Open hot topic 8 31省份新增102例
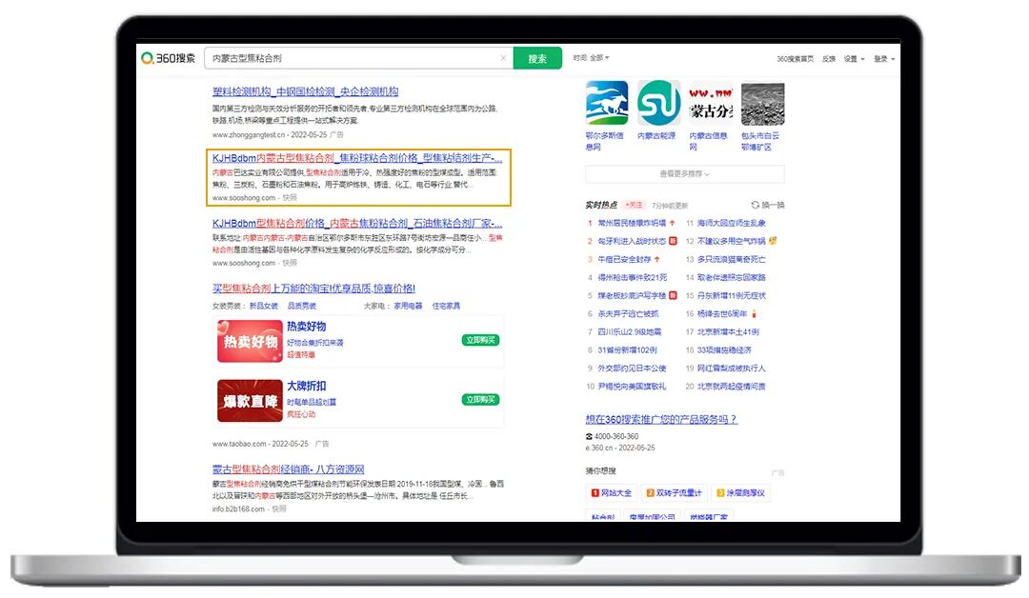 click(627, 350)
